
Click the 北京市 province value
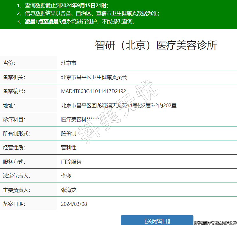pyautogui.click(x=69, y=63)
